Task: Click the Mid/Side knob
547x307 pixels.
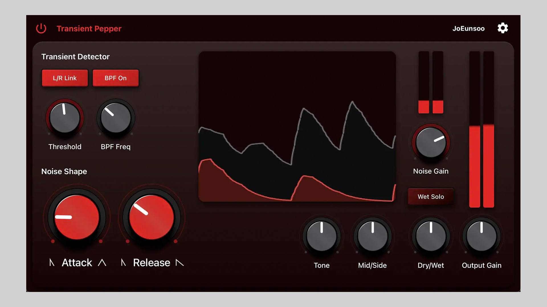Action: pos(372,237)
